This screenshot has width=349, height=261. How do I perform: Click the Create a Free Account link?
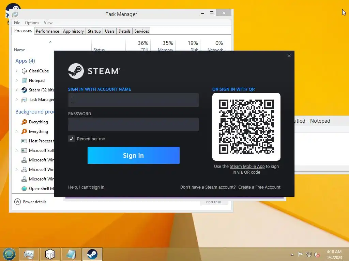259,187
